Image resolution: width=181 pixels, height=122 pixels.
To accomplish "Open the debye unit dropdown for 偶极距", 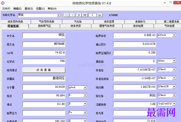I will click(174, 61).
